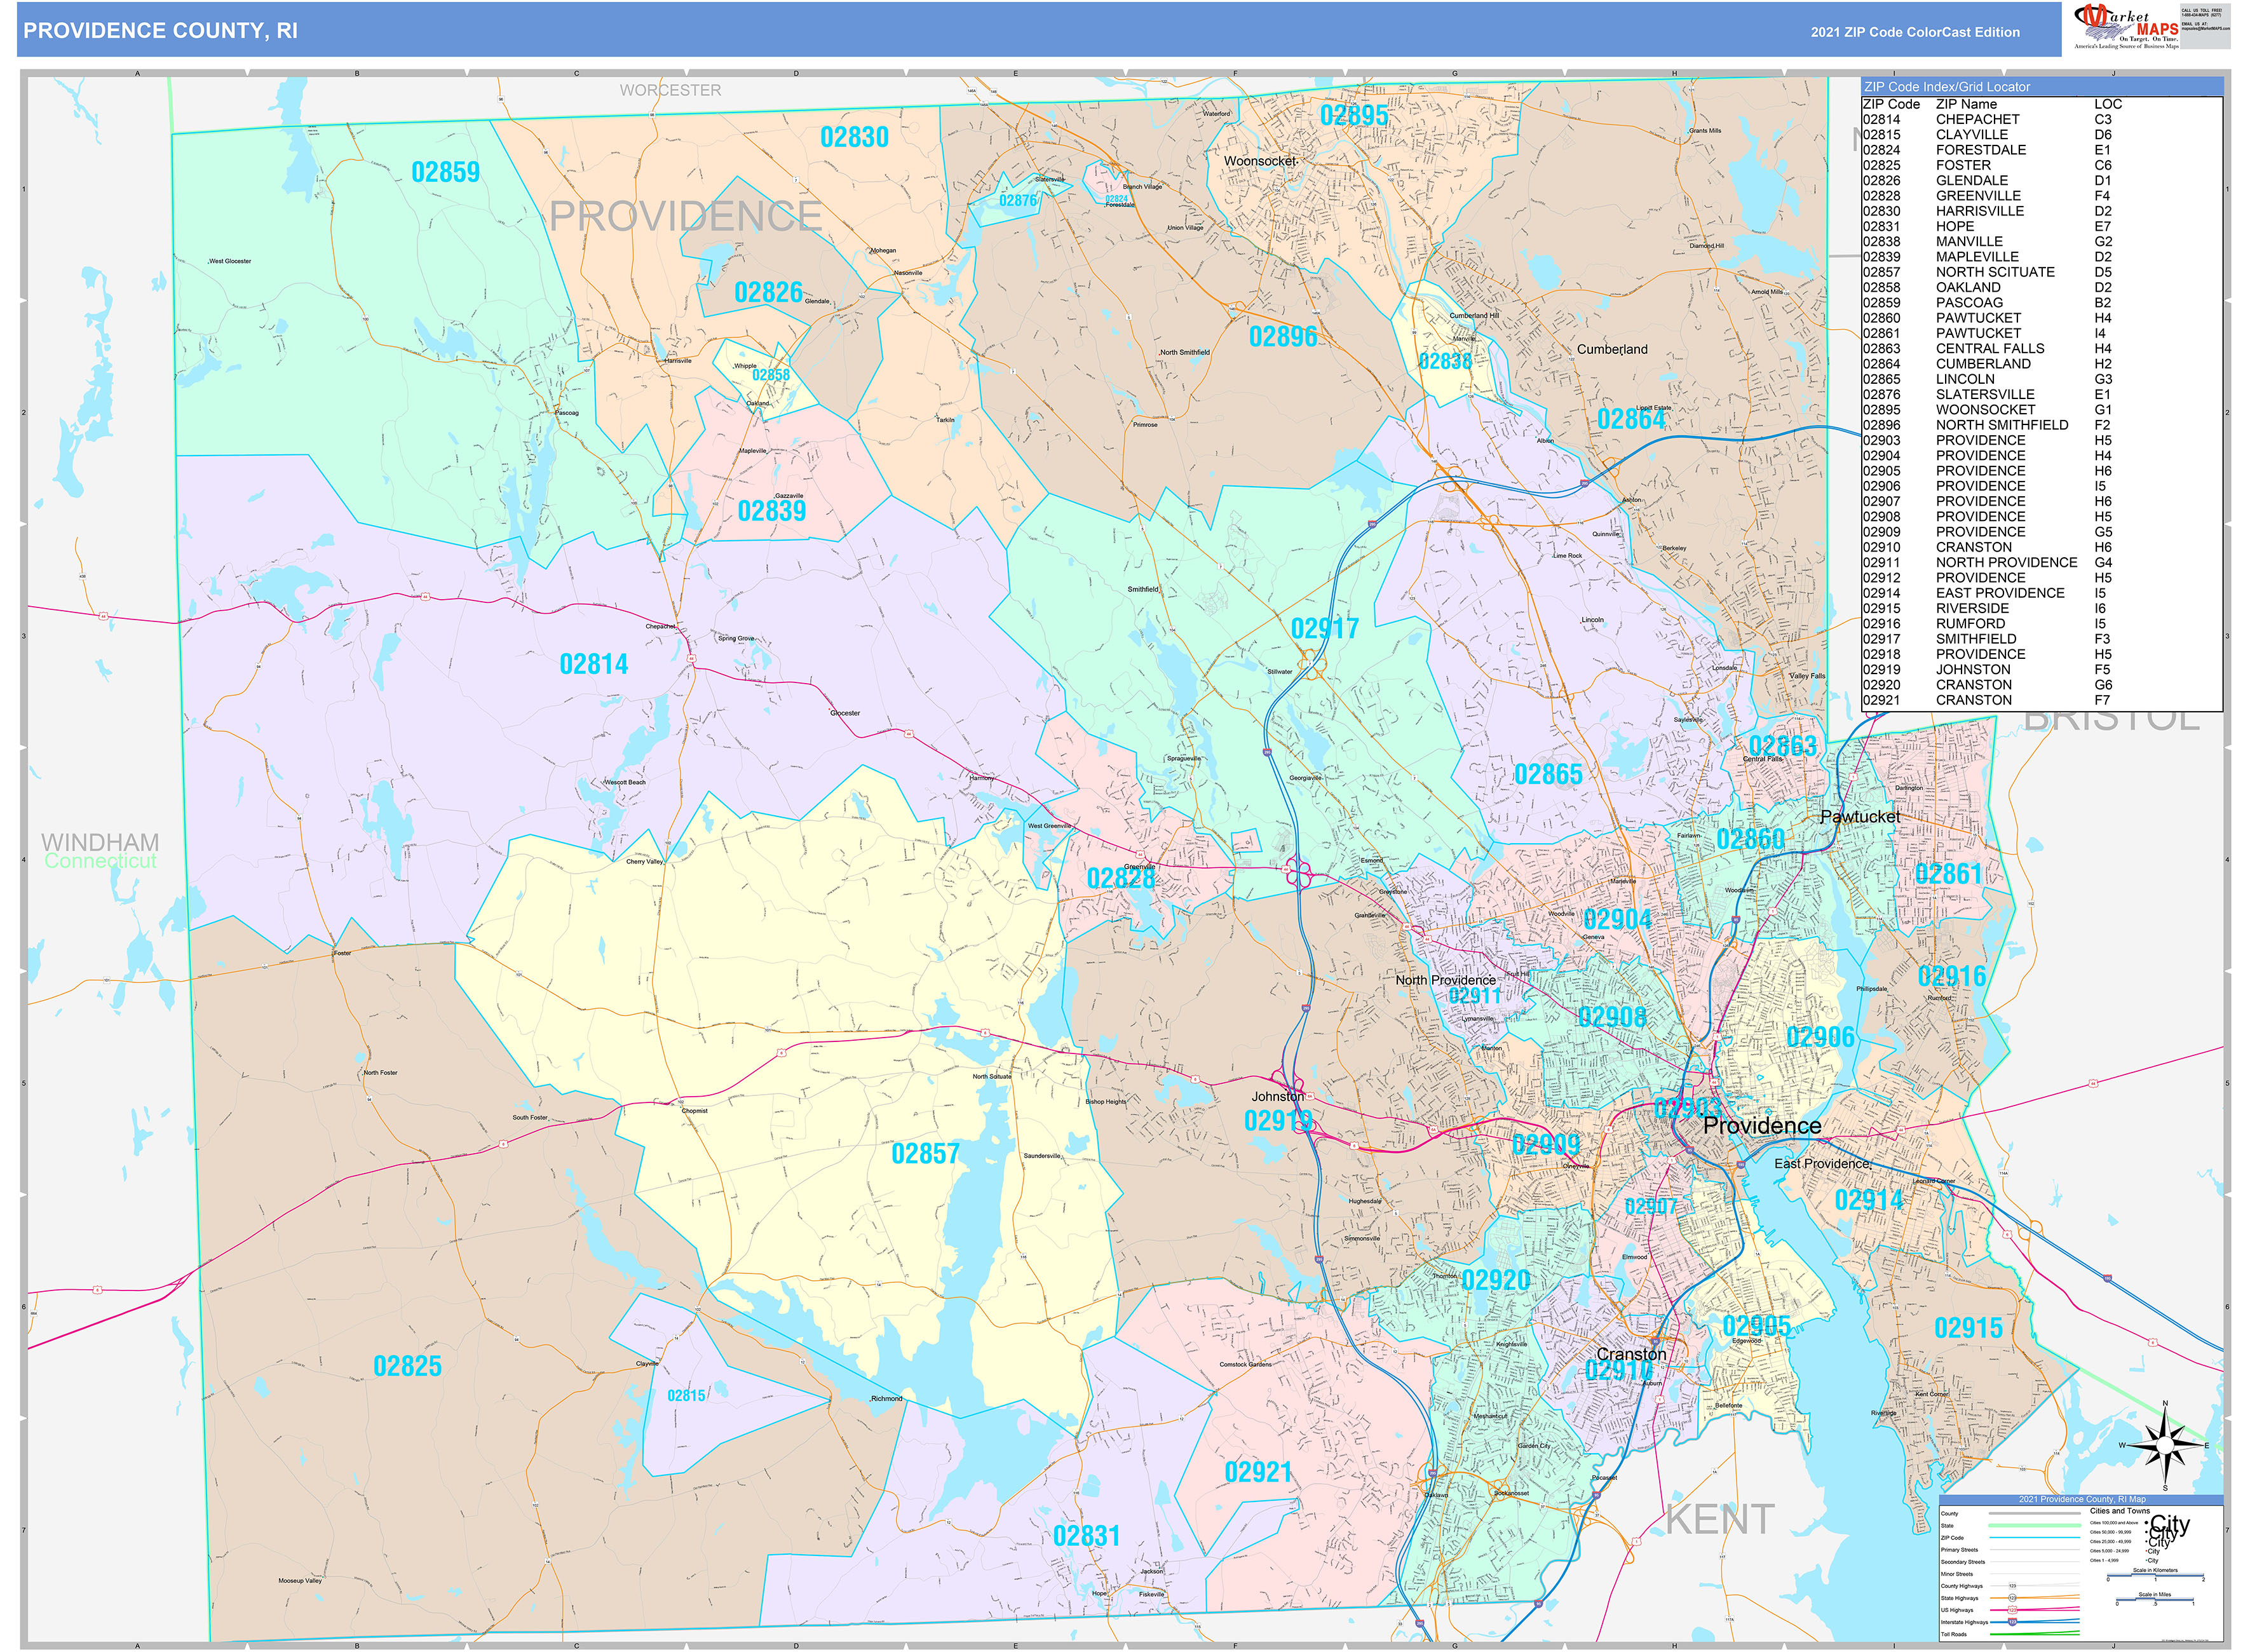Click the County Highways 123 marker in legend
Screen dimensions: 2250x1652
2013,1586
